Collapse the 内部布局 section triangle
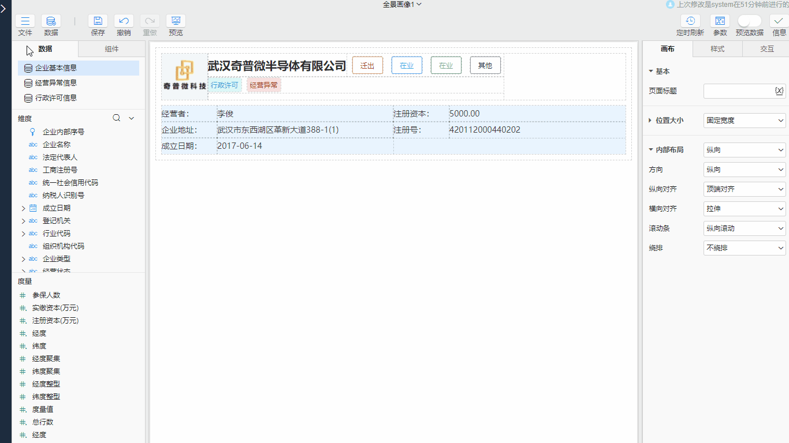 click(x=651, y=150)
